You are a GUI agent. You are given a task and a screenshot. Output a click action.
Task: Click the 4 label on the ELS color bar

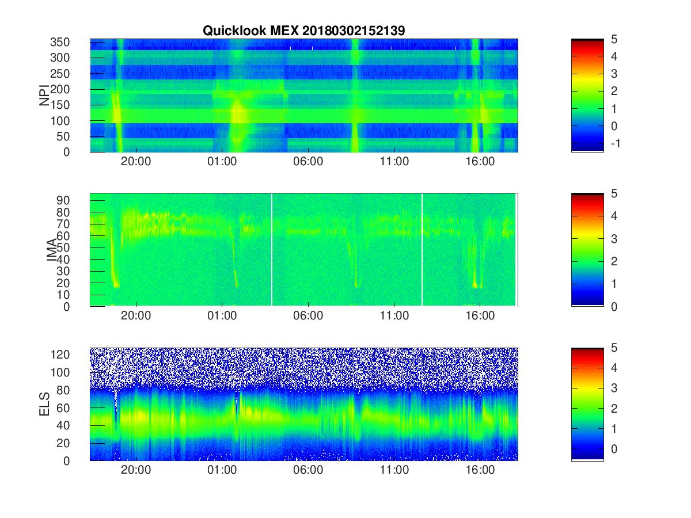[x=613, y=368]
